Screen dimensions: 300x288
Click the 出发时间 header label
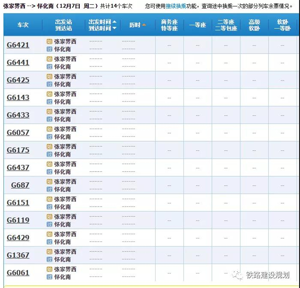pyautogui.click(x=100, y=22)
